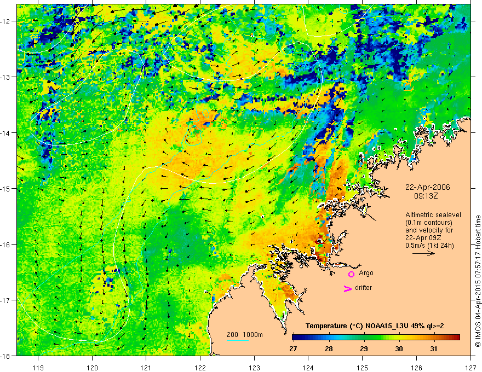
Task: Click the 'and velocity for' text line
Action: (429, 230)
